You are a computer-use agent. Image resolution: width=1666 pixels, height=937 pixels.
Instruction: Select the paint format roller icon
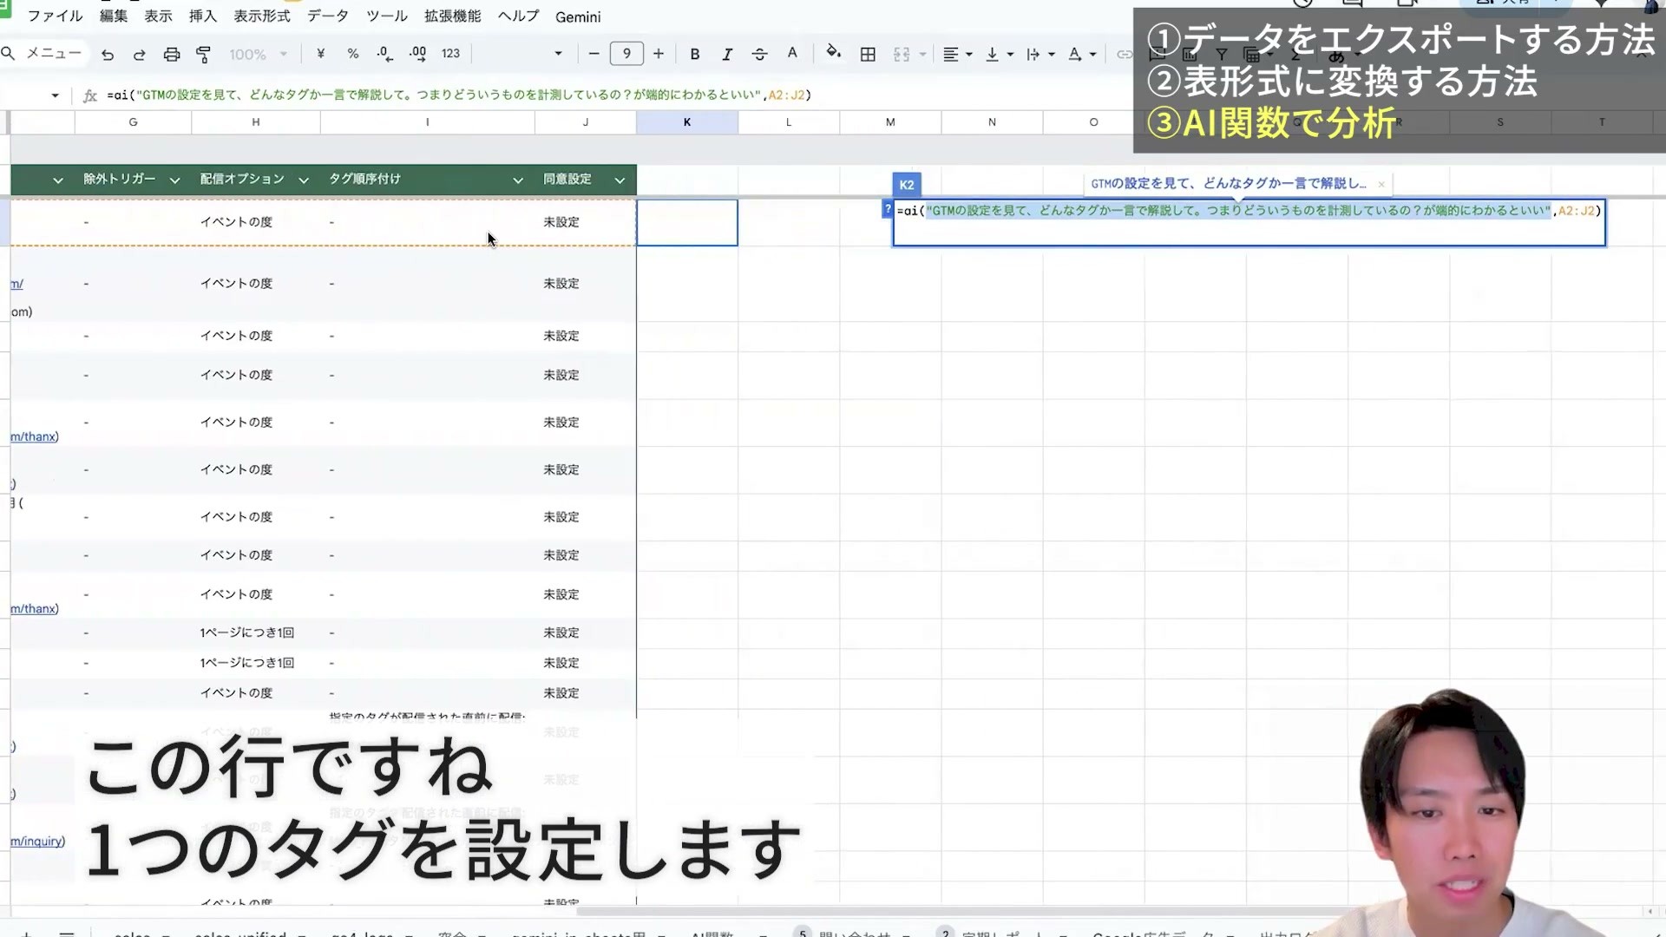203,55
